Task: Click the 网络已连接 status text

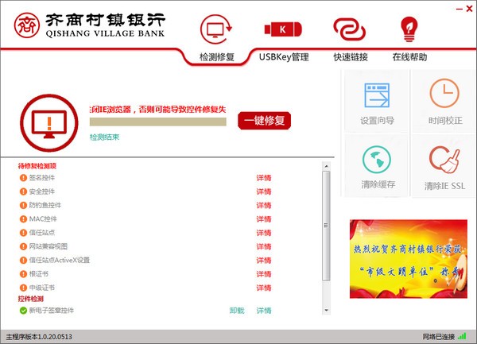Action: (439, 336)
